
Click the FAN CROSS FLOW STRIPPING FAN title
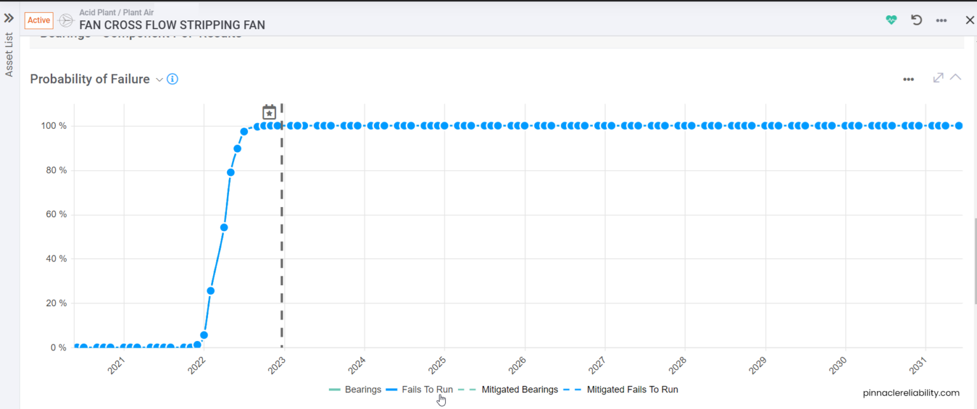pyautogui.click(x=172, y=25)
